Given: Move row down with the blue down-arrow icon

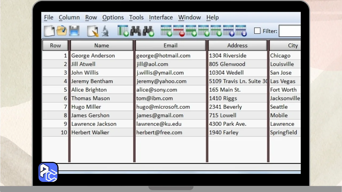Looking at the screenshot, I should click(x=241, y=31).
